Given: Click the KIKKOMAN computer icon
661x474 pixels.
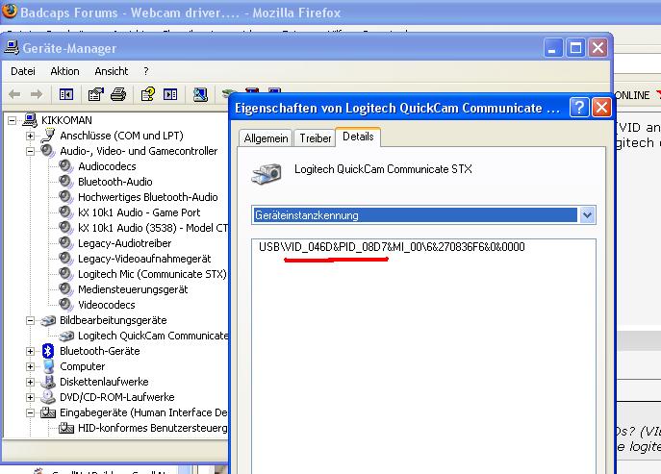Looking at the screenshot, I should click(30, 120).
